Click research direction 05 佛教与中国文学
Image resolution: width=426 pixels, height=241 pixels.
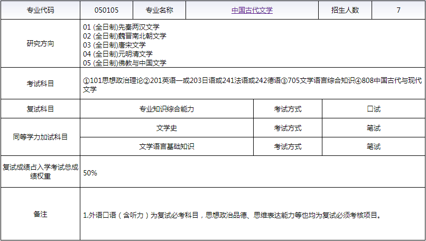click(x=125, y=63)
